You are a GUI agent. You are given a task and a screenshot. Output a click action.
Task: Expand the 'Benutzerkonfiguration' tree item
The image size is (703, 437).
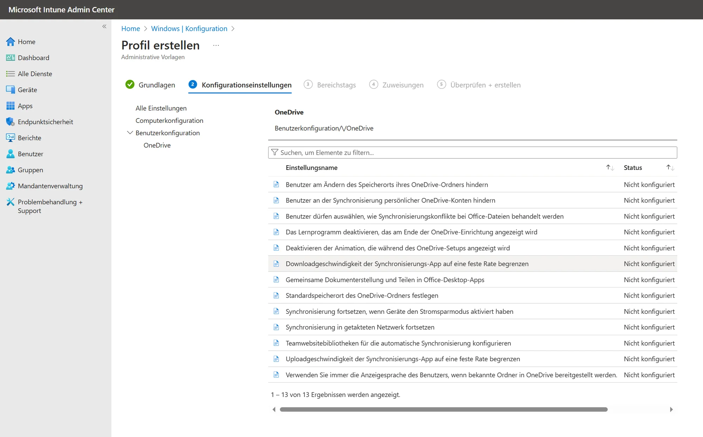pyautogui.click(x=130, y=132)
